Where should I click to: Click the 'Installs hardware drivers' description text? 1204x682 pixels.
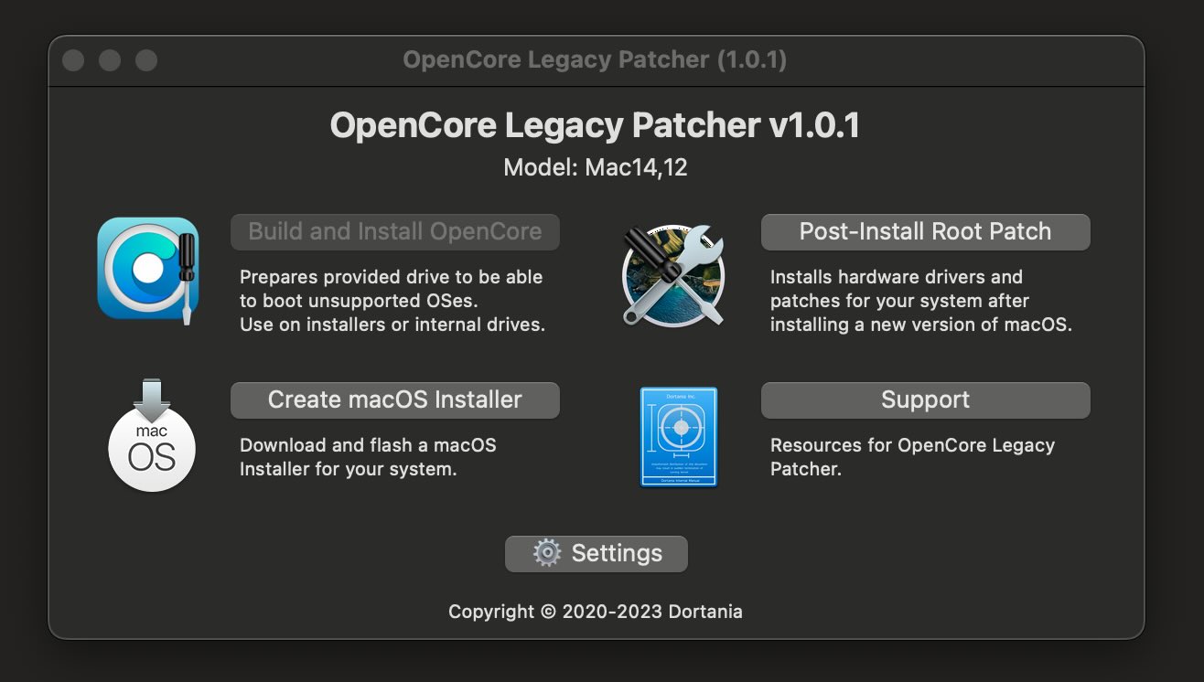click(x=921, y=301)
